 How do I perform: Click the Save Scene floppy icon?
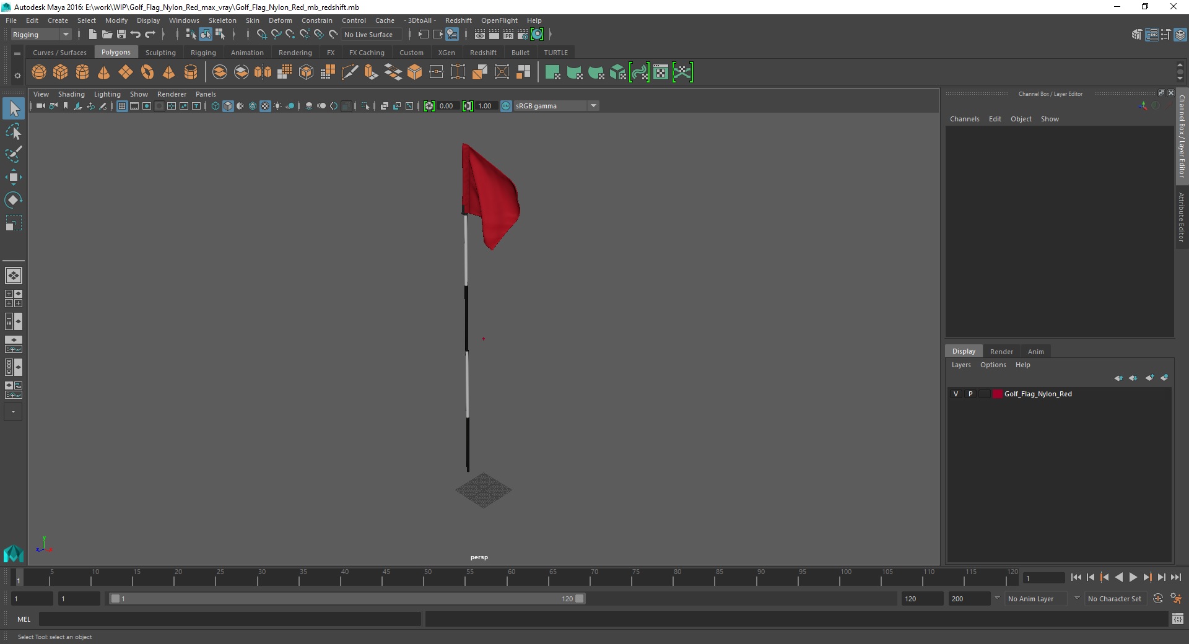[x=121, y=35]
